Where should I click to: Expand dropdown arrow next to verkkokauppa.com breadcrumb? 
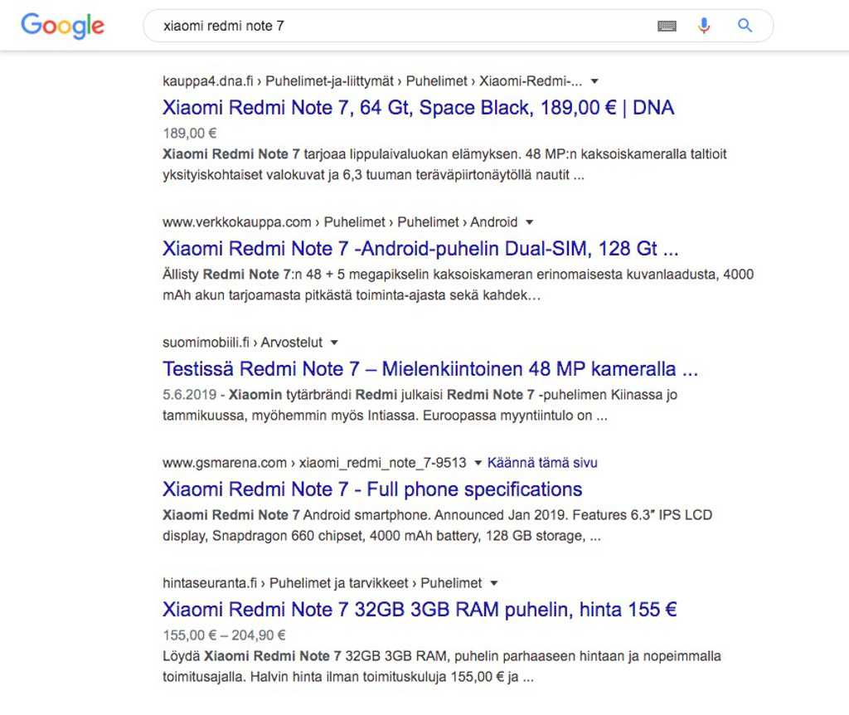pos(530,222)
